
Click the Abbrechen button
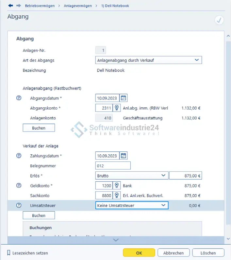click(173, 253)
